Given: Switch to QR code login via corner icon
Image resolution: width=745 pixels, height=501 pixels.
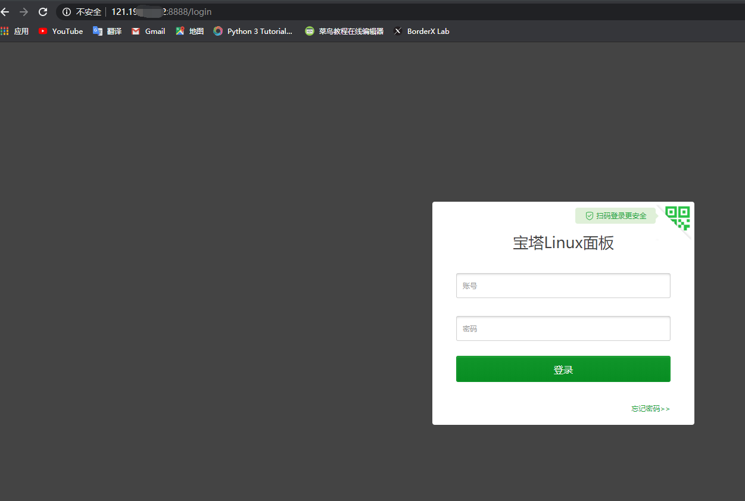Looking at the screenshot, I should click(x=678, y=218).
